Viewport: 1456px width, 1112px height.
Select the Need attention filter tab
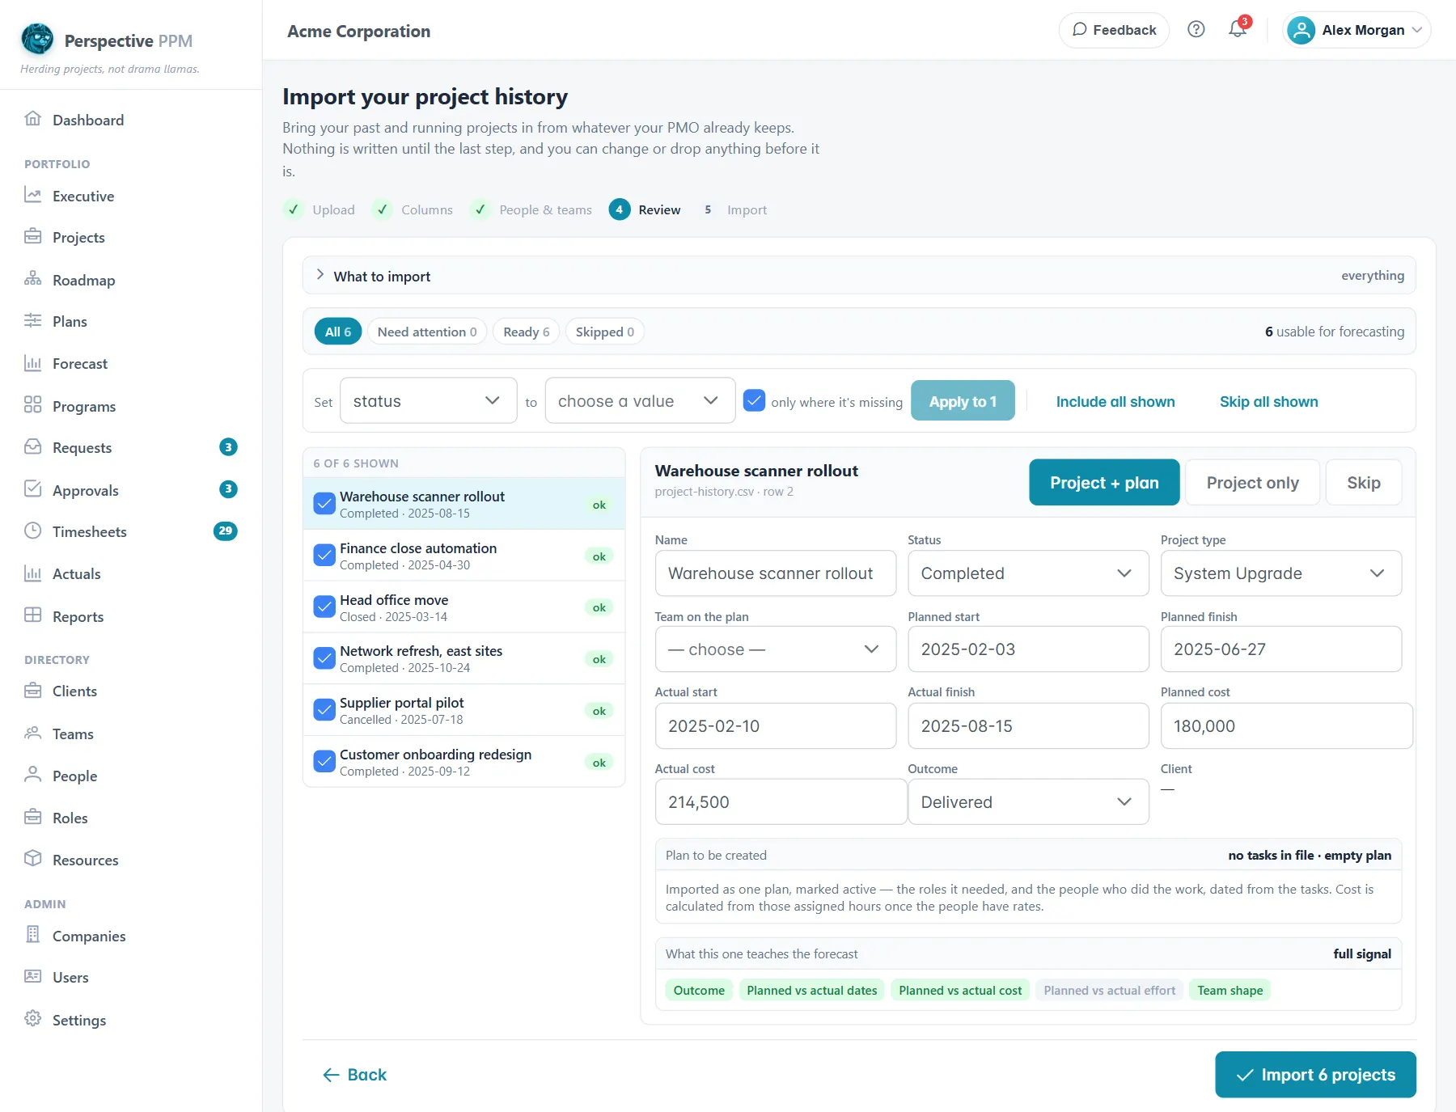coord(427,332)
